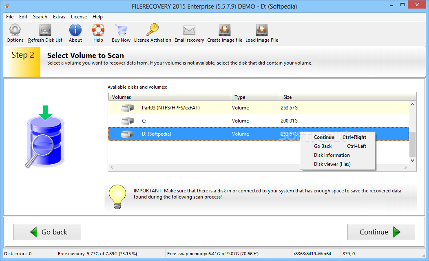Choose Go Back in the context menu
Screen dimensions: 429x261
tap(338, 146)
